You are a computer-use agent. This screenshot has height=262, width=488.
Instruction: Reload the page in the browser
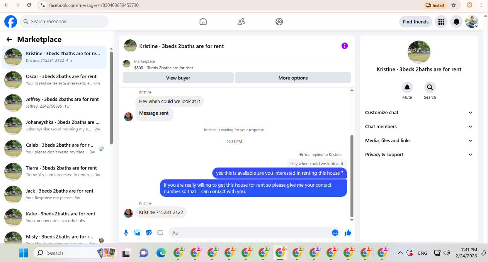pyautogui.click(x=29, y=5)
